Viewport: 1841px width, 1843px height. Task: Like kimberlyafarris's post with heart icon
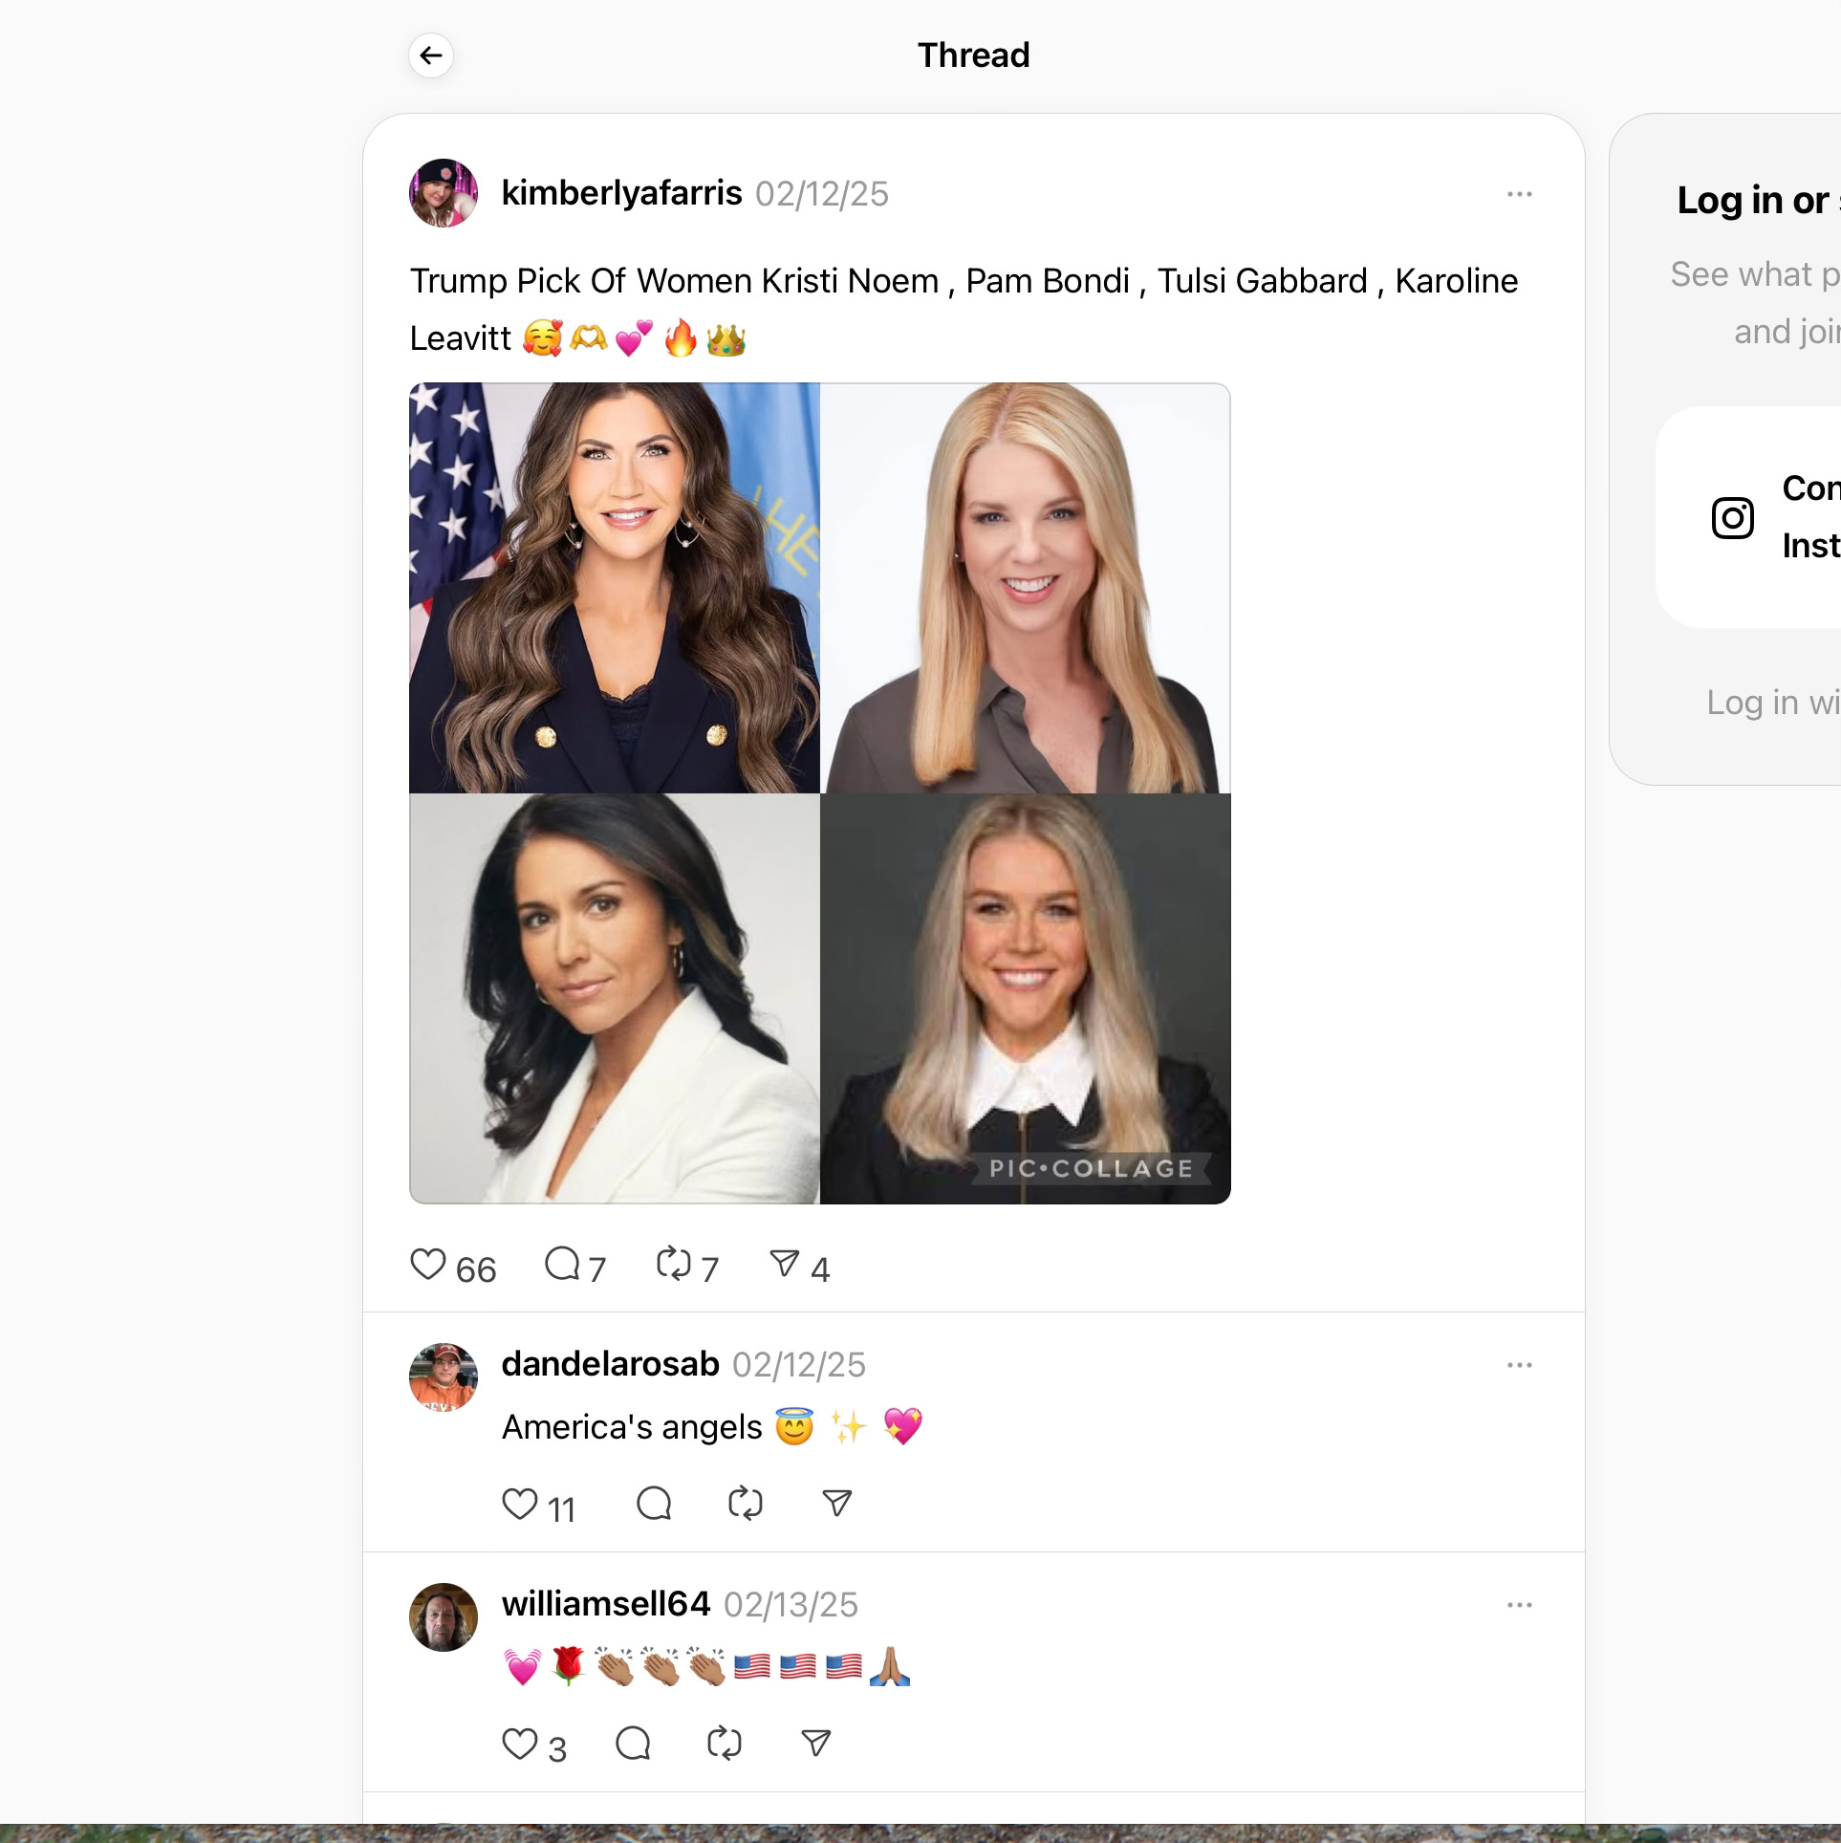(428, 1265)
